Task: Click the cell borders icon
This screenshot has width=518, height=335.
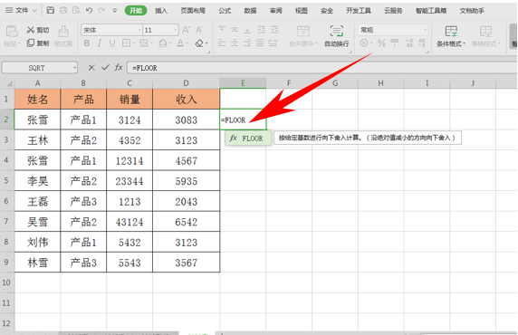Action: pyautogui.click(x=126, y=43)
